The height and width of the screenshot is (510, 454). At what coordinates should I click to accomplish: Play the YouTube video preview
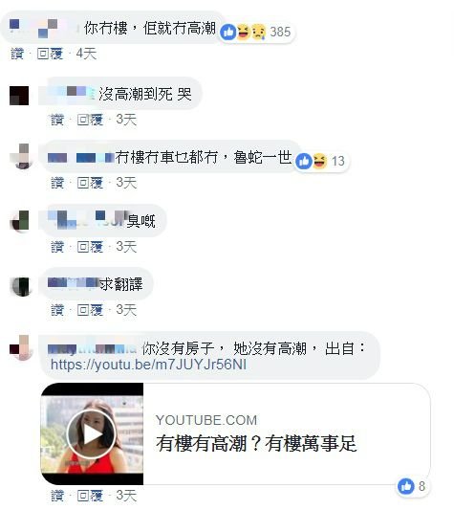pos(92,434)
